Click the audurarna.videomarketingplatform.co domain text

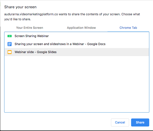[x=31, y=14]
